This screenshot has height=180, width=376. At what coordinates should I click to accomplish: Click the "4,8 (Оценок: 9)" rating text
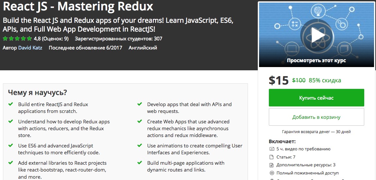click(x=51, y=39)
